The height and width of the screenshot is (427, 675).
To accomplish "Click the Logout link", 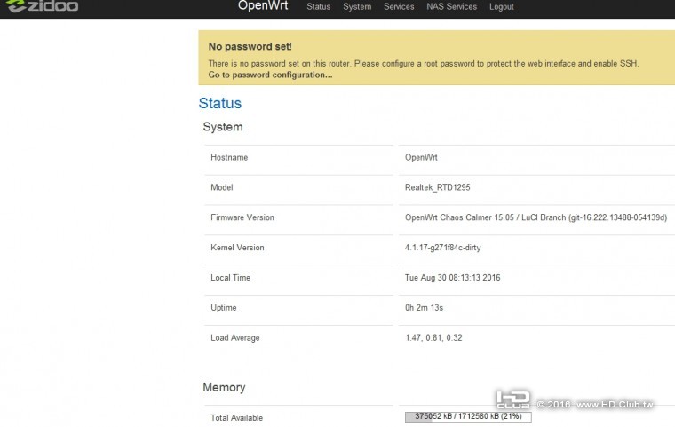I will click(501, 7).
